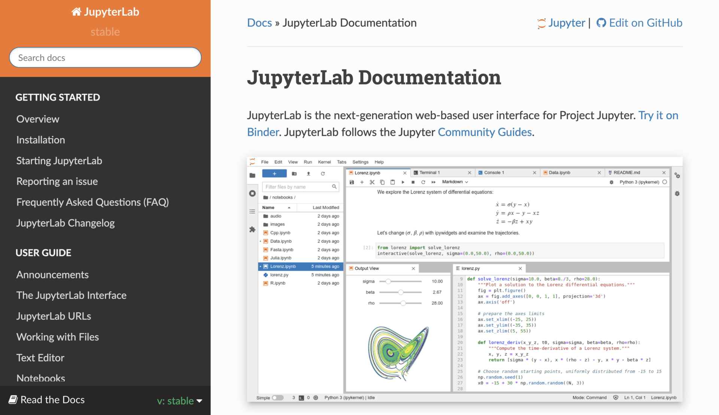Click the running kernels stop-circle sidebar icon
Image resolution: width=719 pixels, height=415 pixels.
pyautogui.click(x=252, y=193)
